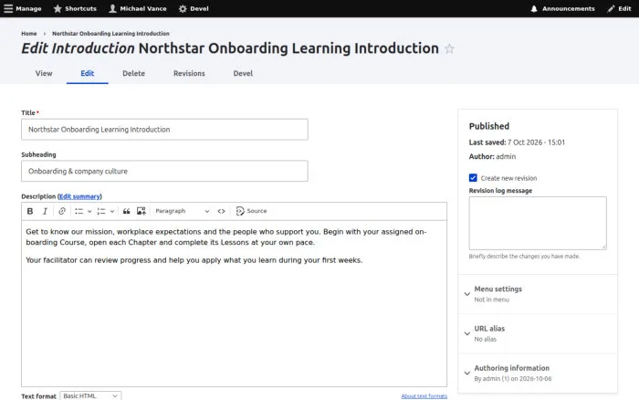
Task: Open the Manage admin menu
Action: pos(23,8)
